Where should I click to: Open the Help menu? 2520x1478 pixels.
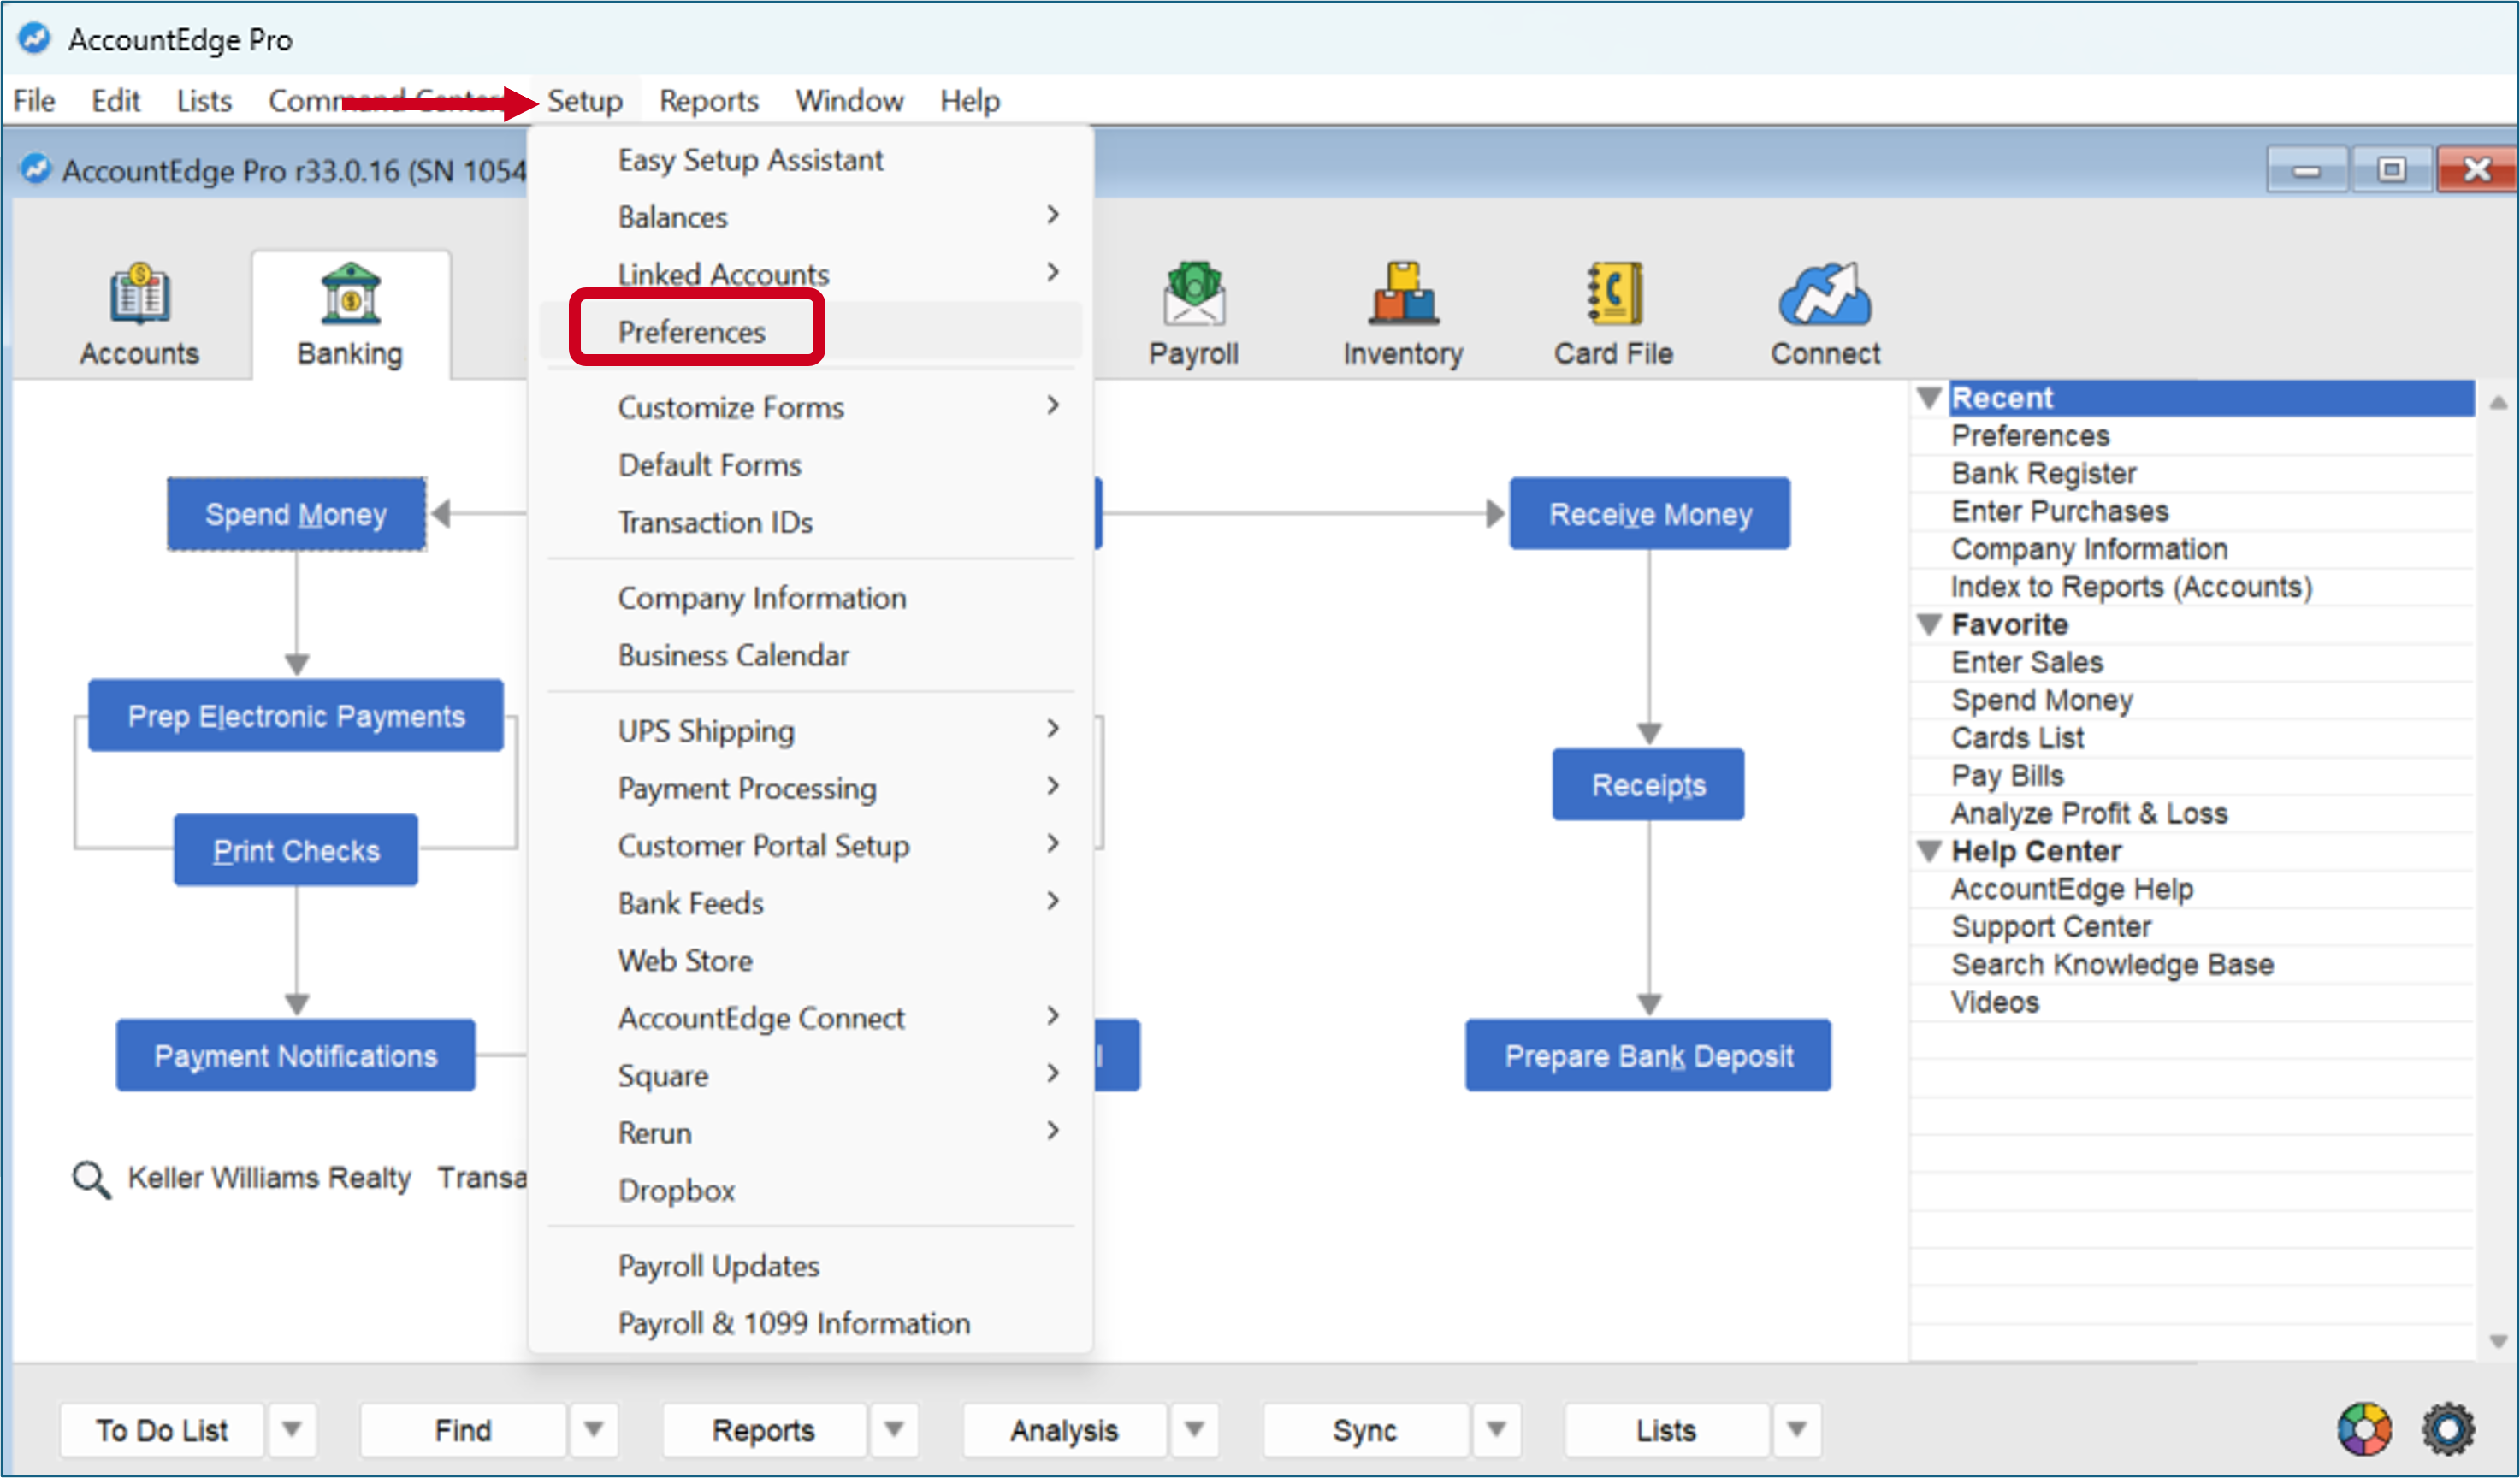point(970,101)
